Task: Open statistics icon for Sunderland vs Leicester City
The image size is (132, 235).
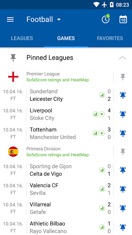Action: tap(102, 95)
